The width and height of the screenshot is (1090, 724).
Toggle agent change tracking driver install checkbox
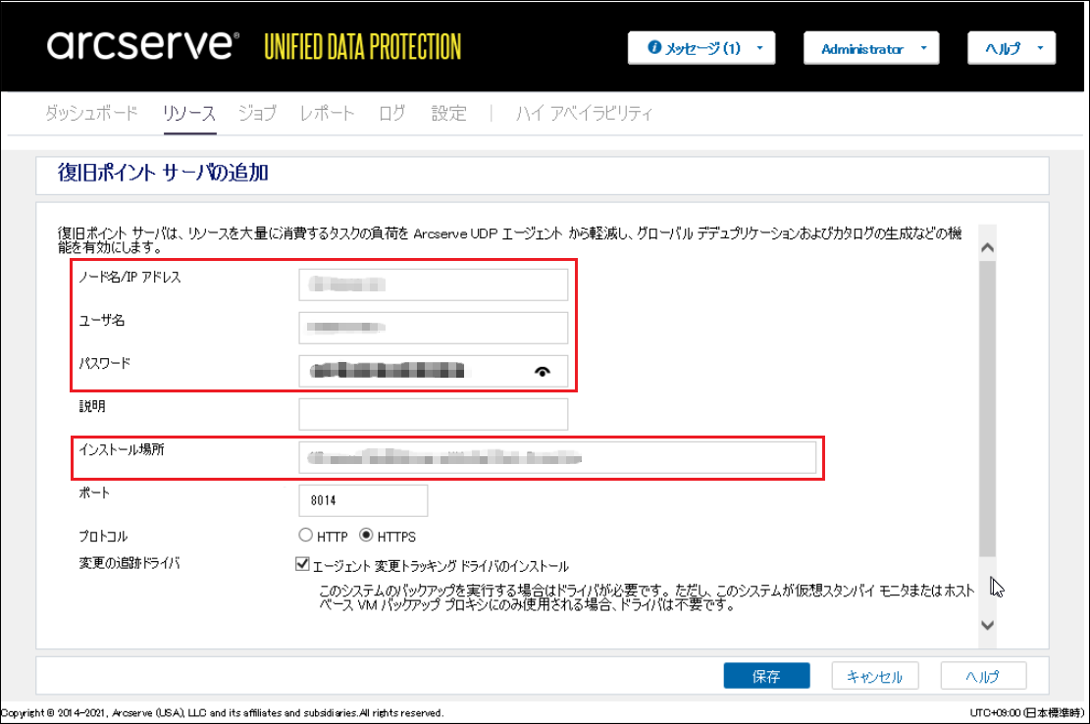click(302, 563)
